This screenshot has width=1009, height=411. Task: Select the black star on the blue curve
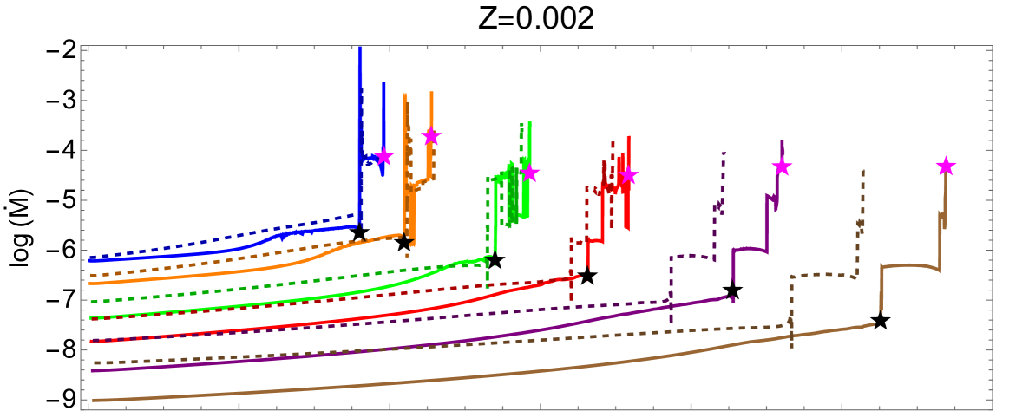[360, 233]
